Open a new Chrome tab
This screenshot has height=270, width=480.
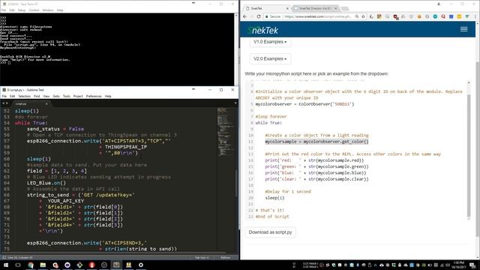pos(345,8)
